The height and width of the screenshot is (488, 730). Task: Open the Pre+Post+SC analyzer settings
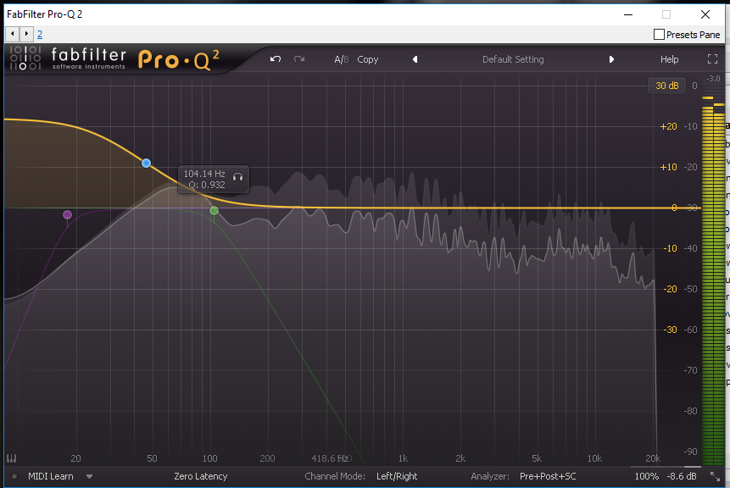(548, 476)
